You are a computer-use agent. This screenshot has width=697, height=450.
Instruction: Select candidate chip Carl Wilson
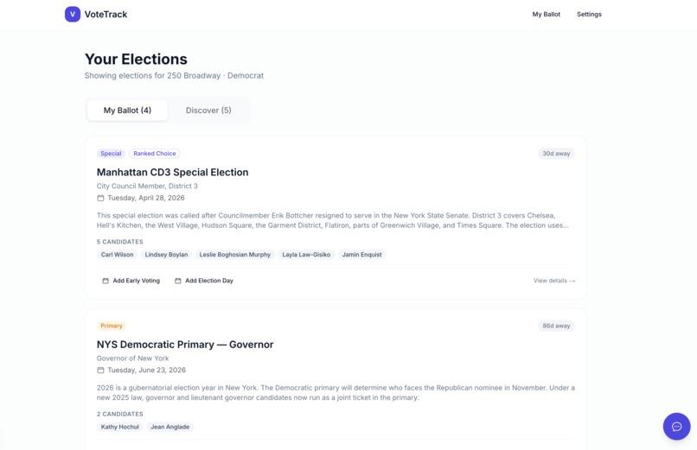click(x=117, y=255)
